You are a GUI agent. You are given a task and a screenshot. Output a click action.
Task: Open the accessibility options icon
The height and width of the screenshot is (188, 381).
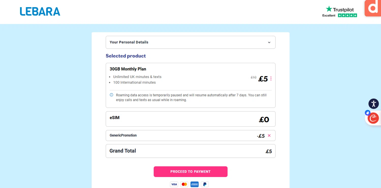[x=373, y=104]
